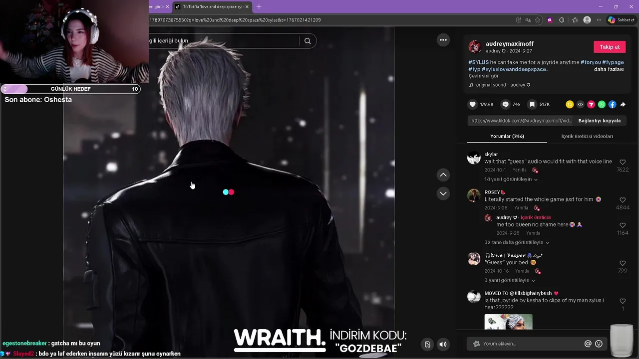Open the emoji picker in comment box

coord(599,344)
